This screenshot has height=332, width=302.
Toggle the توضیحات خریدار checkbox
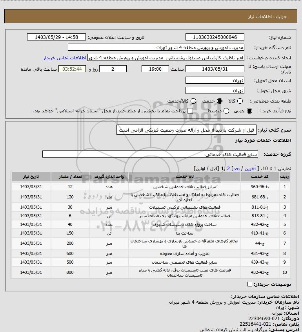(x=249, y=284)
